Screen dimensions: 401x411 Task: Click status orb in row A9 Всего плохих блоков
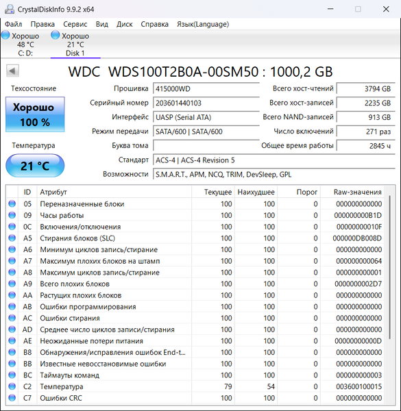(x=12, y=284)
